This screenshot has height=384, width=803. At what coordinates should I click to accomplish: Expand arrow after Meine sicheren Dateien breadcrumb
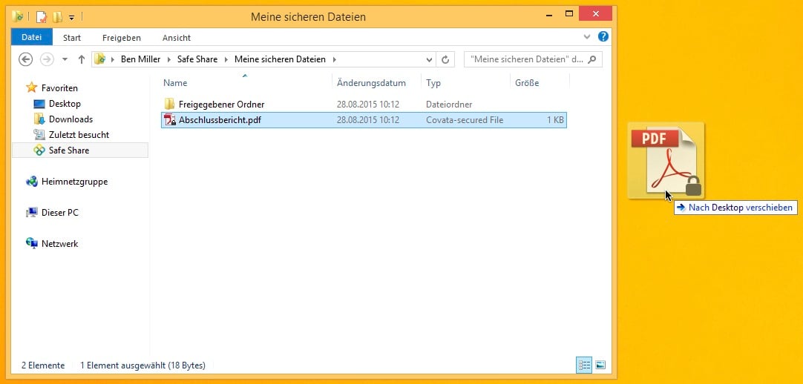click(x=335, y=59)
